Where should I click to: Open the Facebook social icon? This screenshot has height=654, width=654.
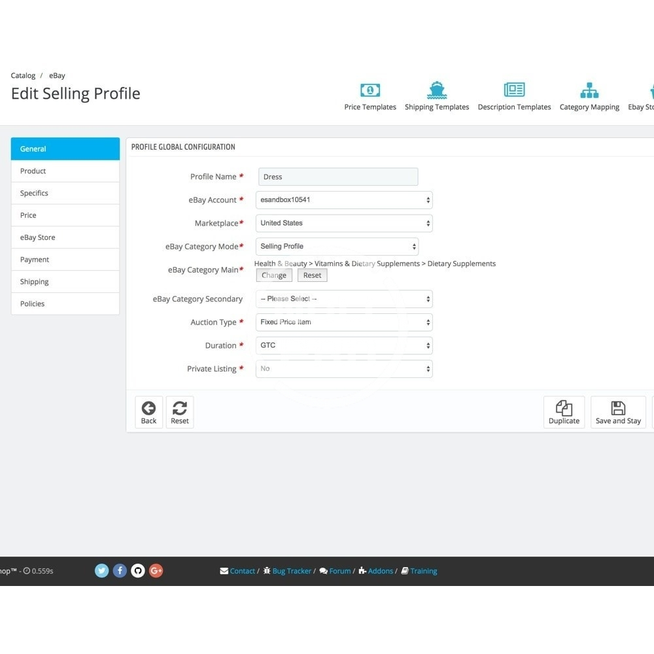point(120,571)
